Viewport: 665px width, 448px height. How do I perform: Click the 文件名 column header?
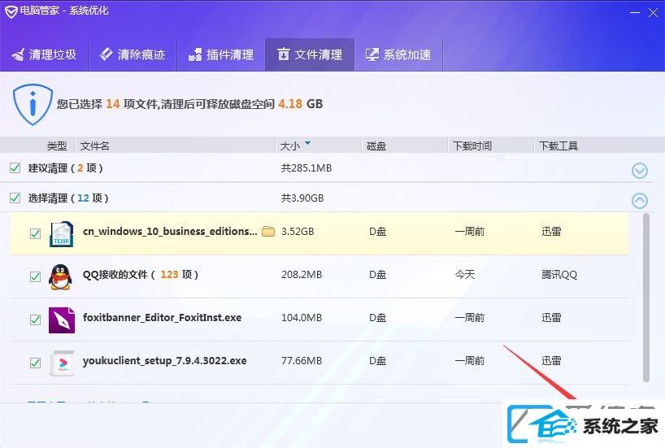click(x=94, y=146)
